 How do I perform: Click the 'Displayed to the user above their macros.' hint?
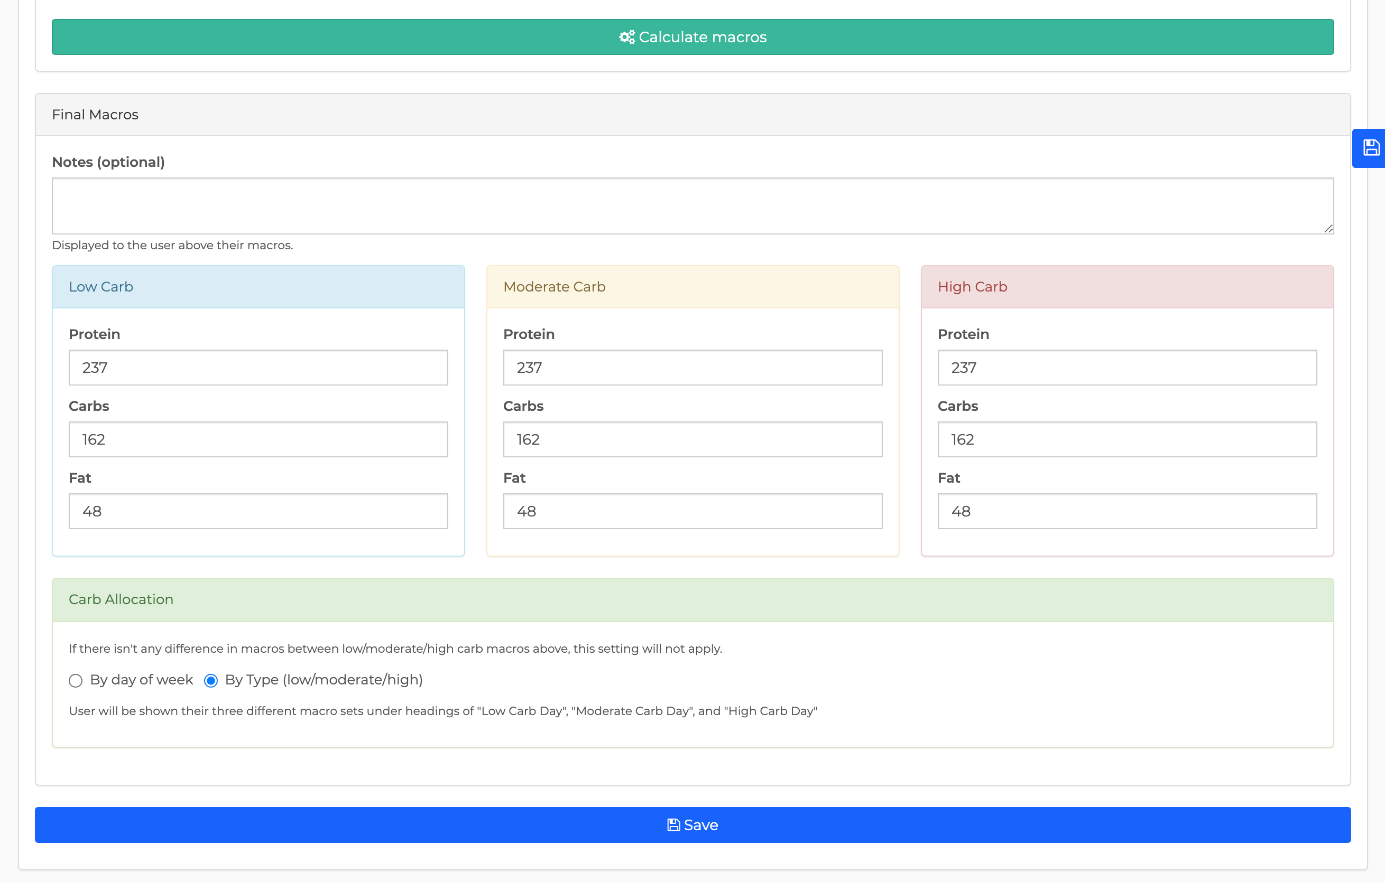pyautogui.click(x=172, y=246)
